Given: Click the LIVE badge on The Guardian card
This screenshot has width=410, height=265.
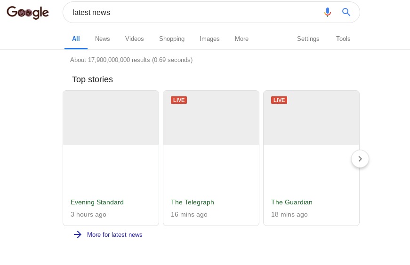Looking at the screenshot, I should tap(279, 100).
